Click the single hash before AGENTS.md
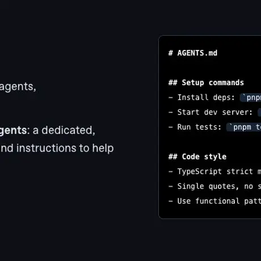The height and width of the screenshot is (261, 261). coord(171,53)
